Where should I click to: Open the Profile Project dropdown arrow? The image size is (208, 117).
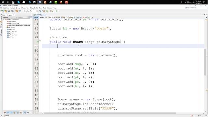point(58,11)
